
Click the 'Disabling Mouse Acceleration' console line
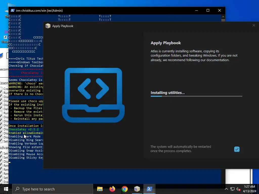(x=26, y=154)
